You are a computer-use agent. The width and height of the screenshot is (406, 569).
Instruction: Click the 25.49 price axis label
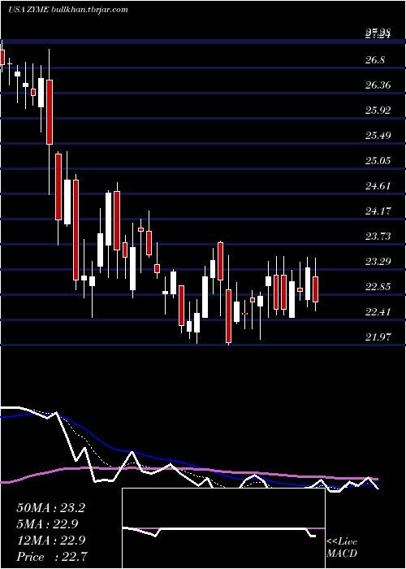[x=378, y=136]
